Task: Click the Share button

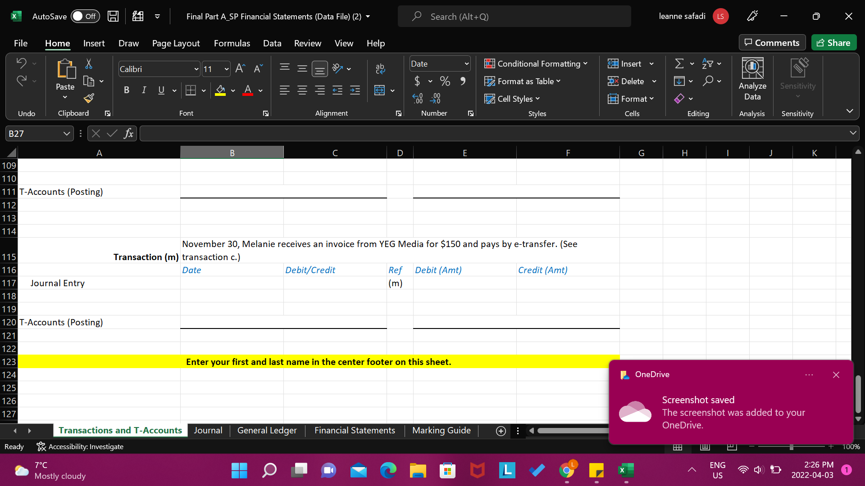Action: [833, 42]
